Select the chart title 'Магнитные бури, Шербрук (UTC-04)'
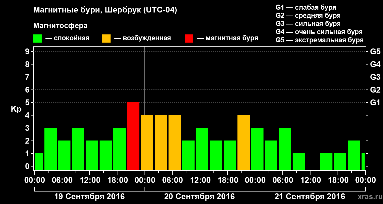The height and width of the screenshot is (204, 383). (x=105, y=10)
